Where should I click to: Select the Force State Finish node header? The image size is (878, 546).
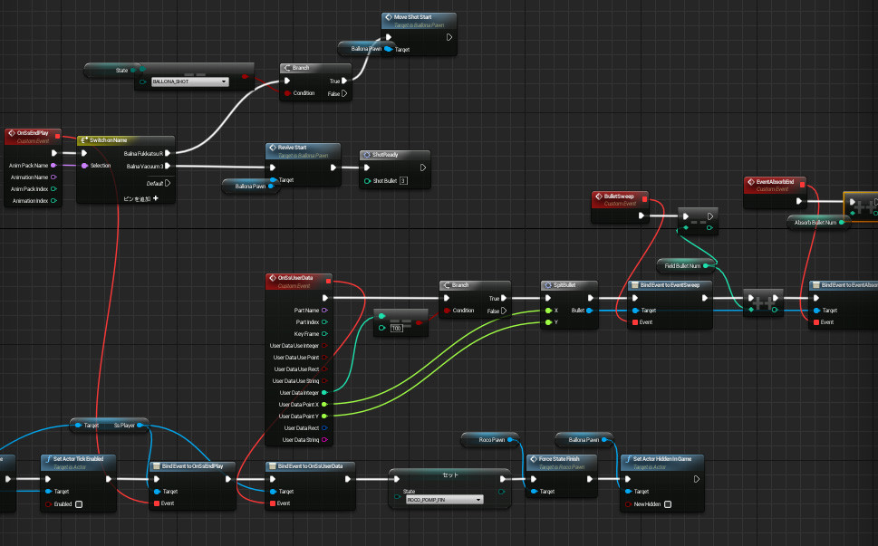click(x=562, y=462)
